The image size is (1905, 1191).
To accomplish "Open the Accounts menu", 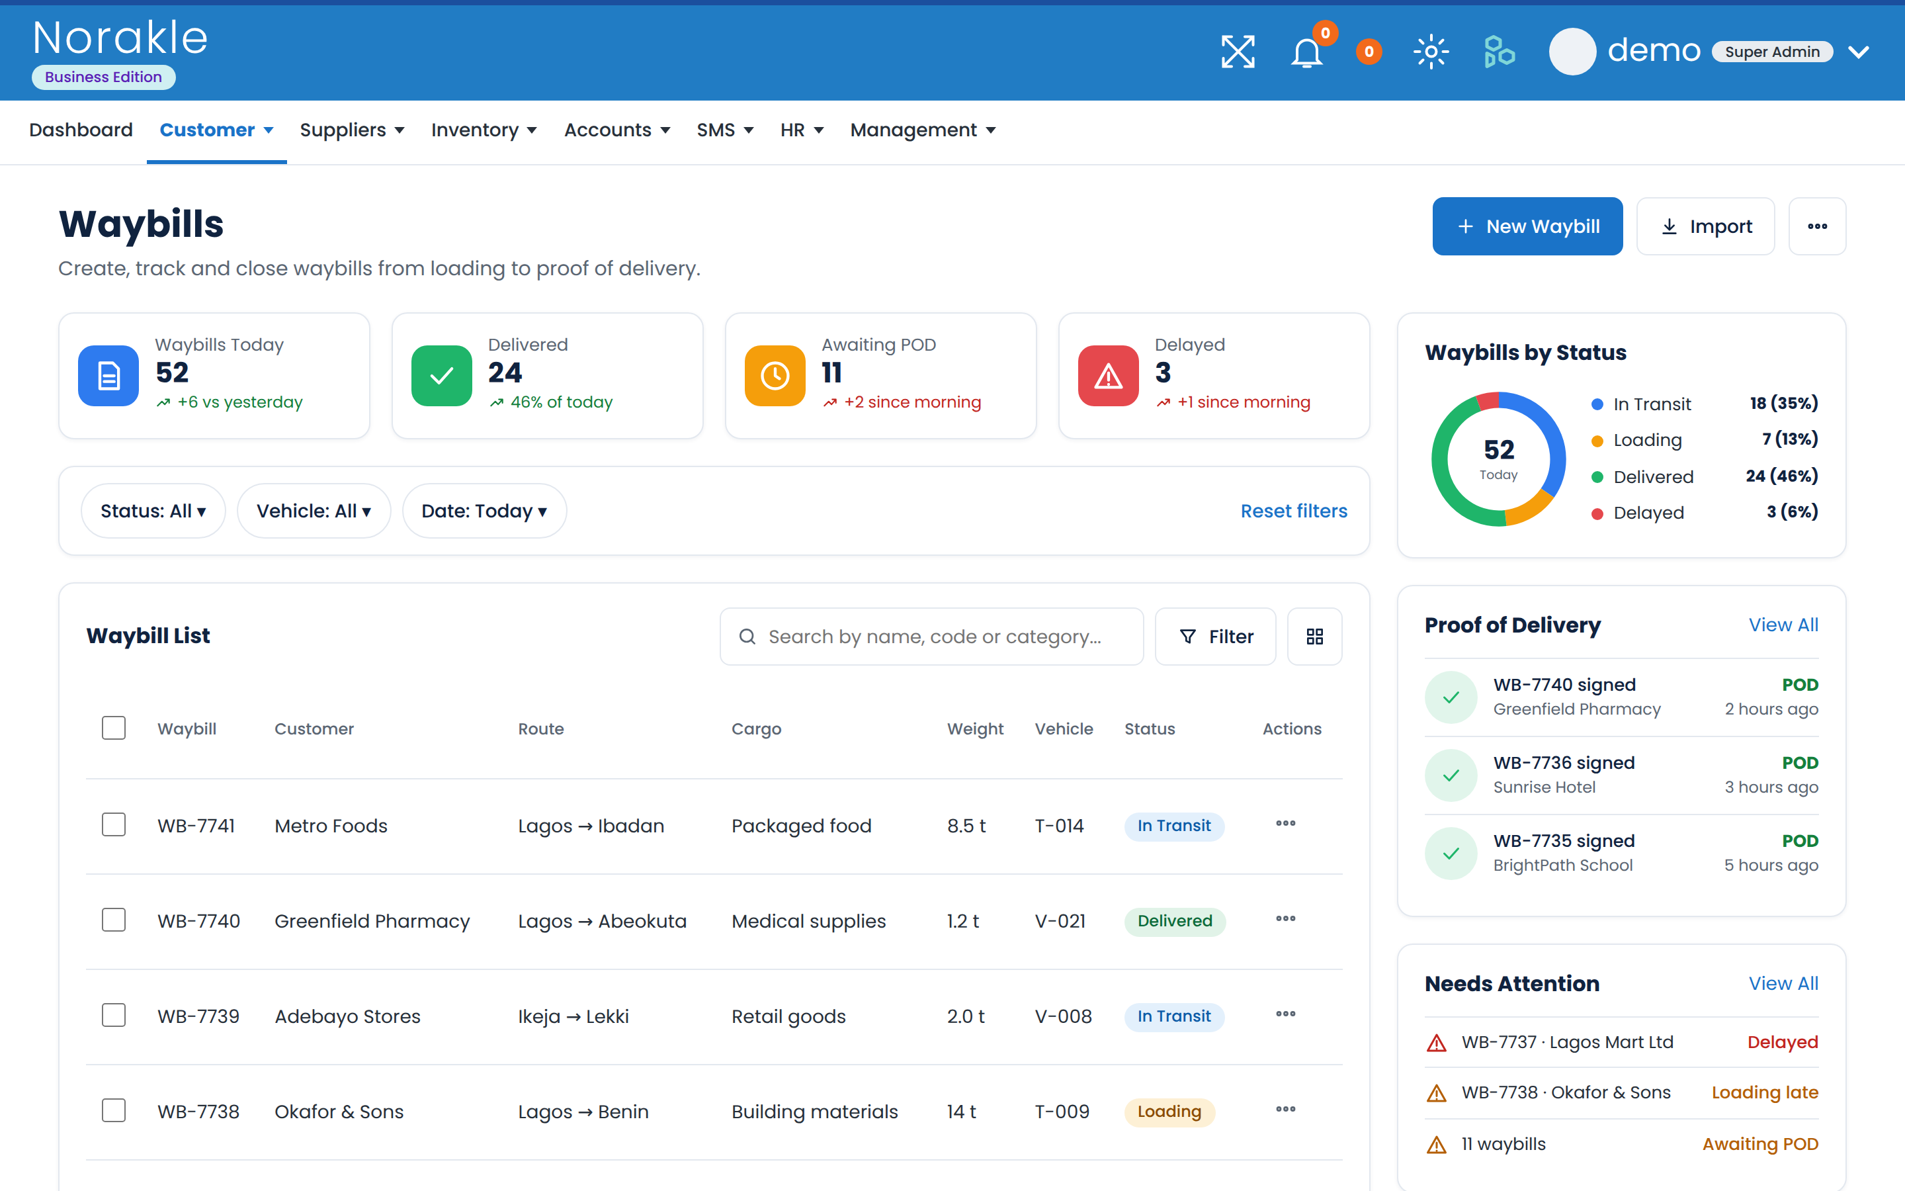I will pyautogui.click(x=617, y=130).
